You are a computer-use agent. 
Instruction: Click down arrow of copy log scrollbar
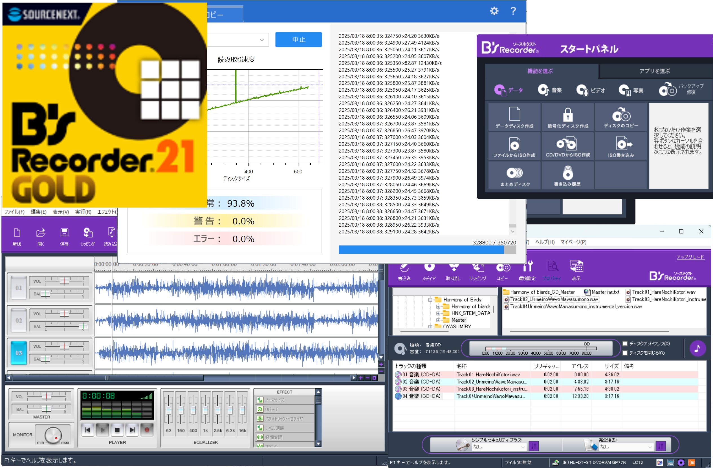point(512,231)
